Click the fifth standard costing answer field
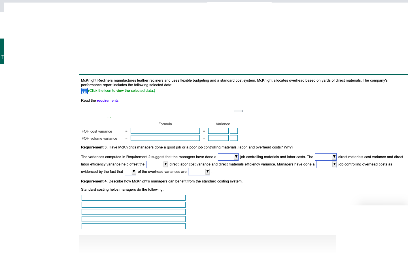 pos(133,226)
